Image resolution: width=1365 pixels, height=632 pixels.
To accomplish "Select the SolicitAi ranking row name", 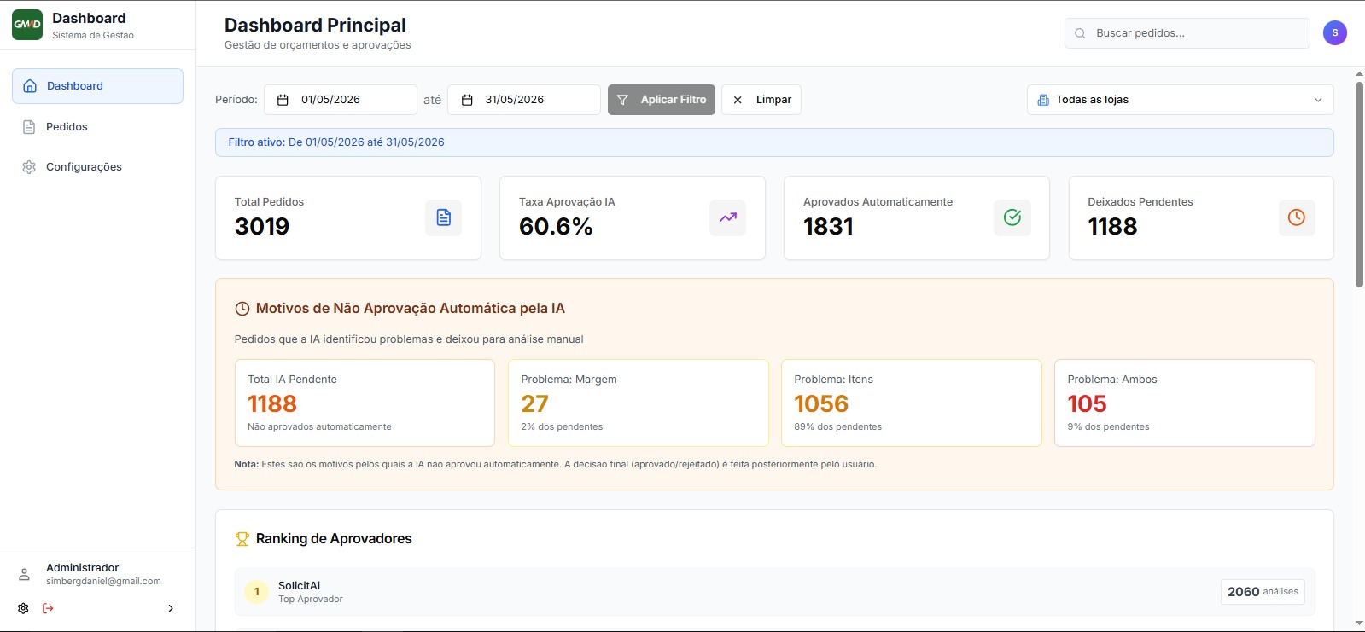I will coord(299,586).
